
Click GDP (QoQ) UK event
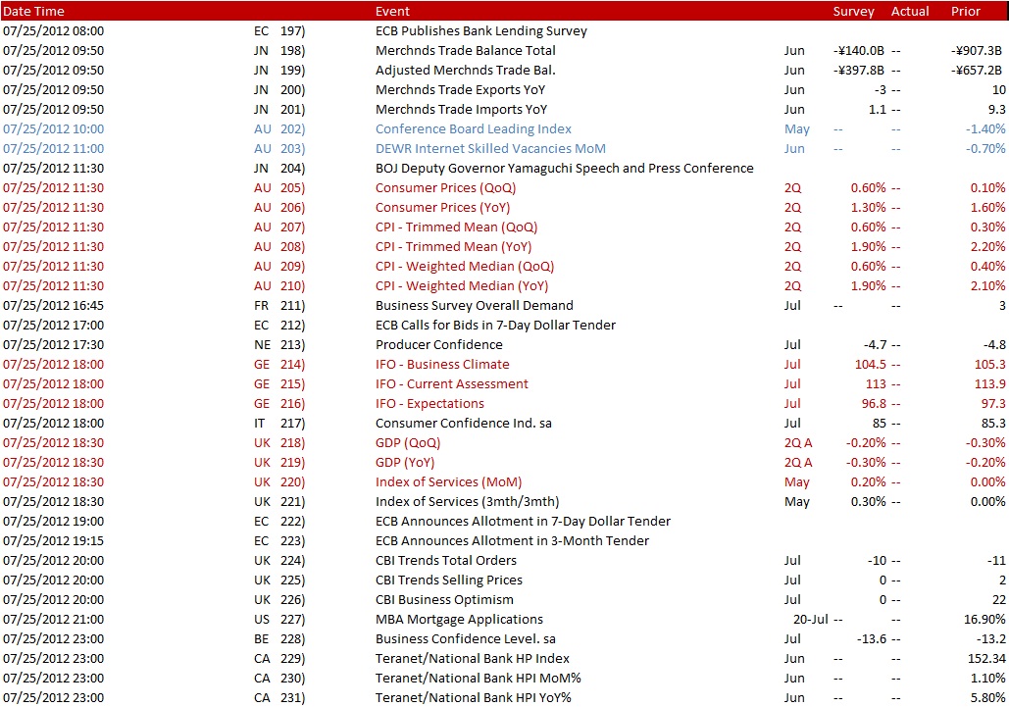408,442
